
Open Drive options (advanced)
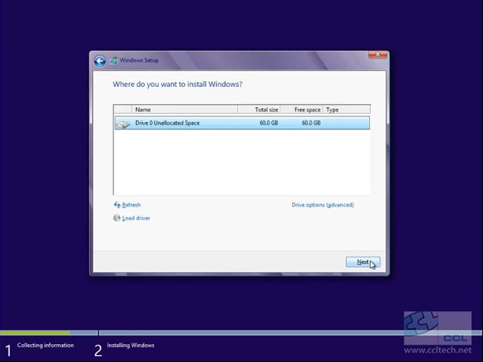tap(322, 205)
